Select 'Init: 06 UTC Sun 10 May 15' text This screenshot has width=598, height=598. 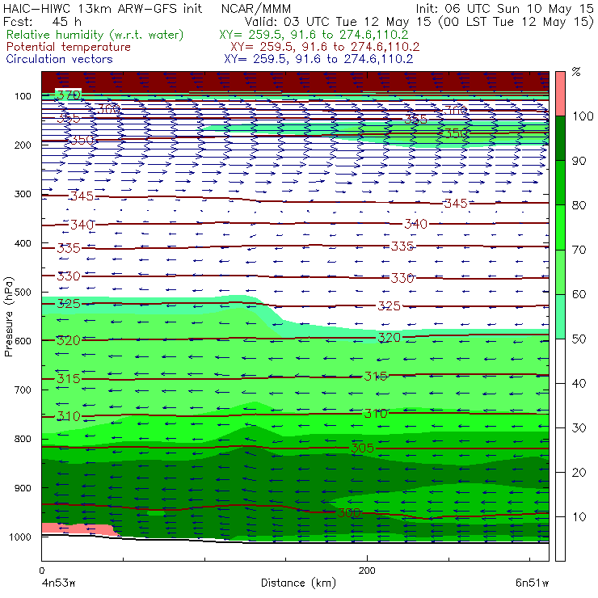[504, 8]
